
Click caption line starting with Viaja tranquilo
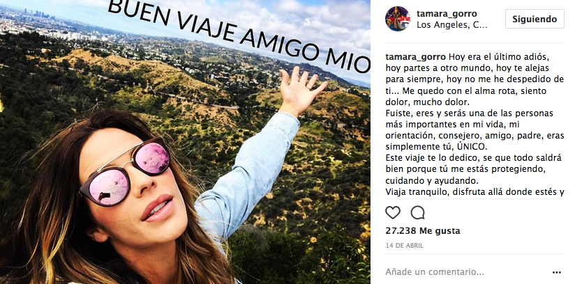(x=475, y=192)
